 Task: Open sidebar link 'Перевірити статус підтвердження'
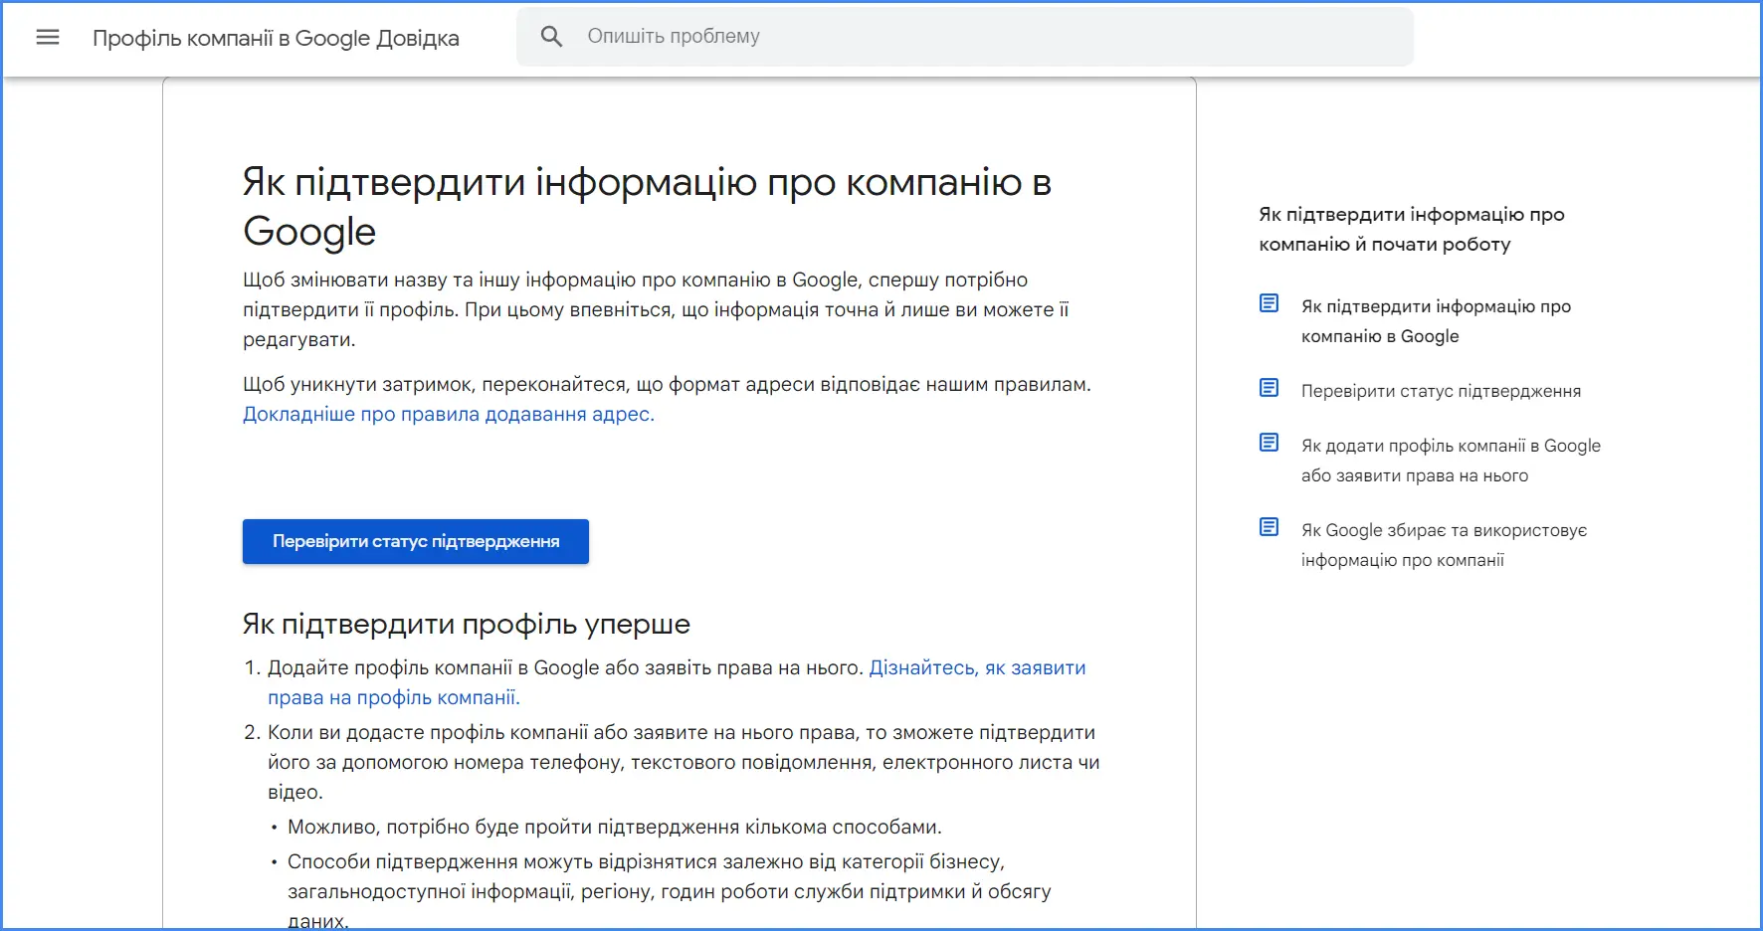tap(1441, 391)
